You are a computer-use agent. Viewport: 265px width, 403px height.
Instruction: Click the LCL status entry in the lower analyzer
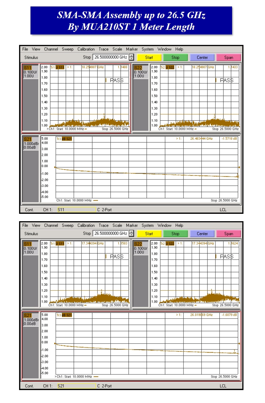pos(223,386)
